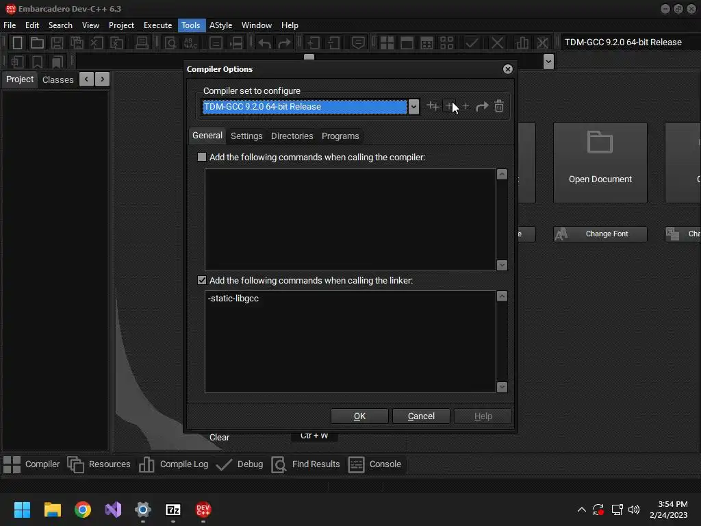This screenshot has height=526, width=701.
Task: Click the Toggle Bookmark toolbar icon
Action: coord(37,61)
